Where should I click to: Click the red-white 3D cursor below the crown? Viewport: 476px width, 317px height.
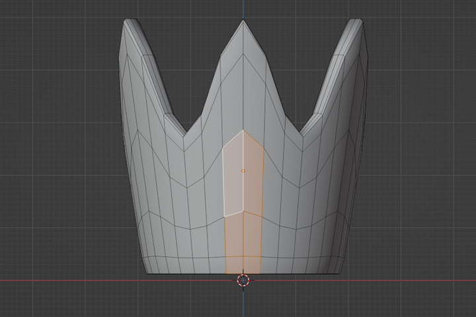coord(243,280)
